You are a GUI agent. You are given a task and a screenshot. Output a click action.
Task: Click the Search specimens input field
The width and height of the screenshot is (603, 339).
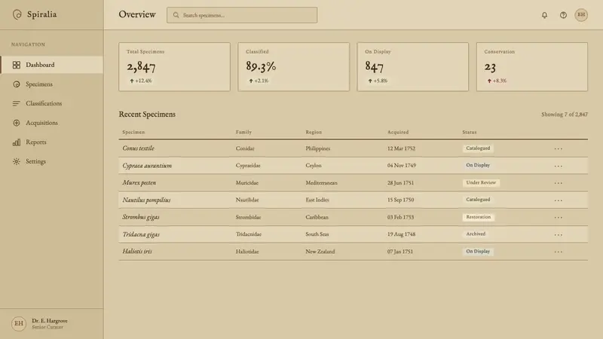pos(242,15)
